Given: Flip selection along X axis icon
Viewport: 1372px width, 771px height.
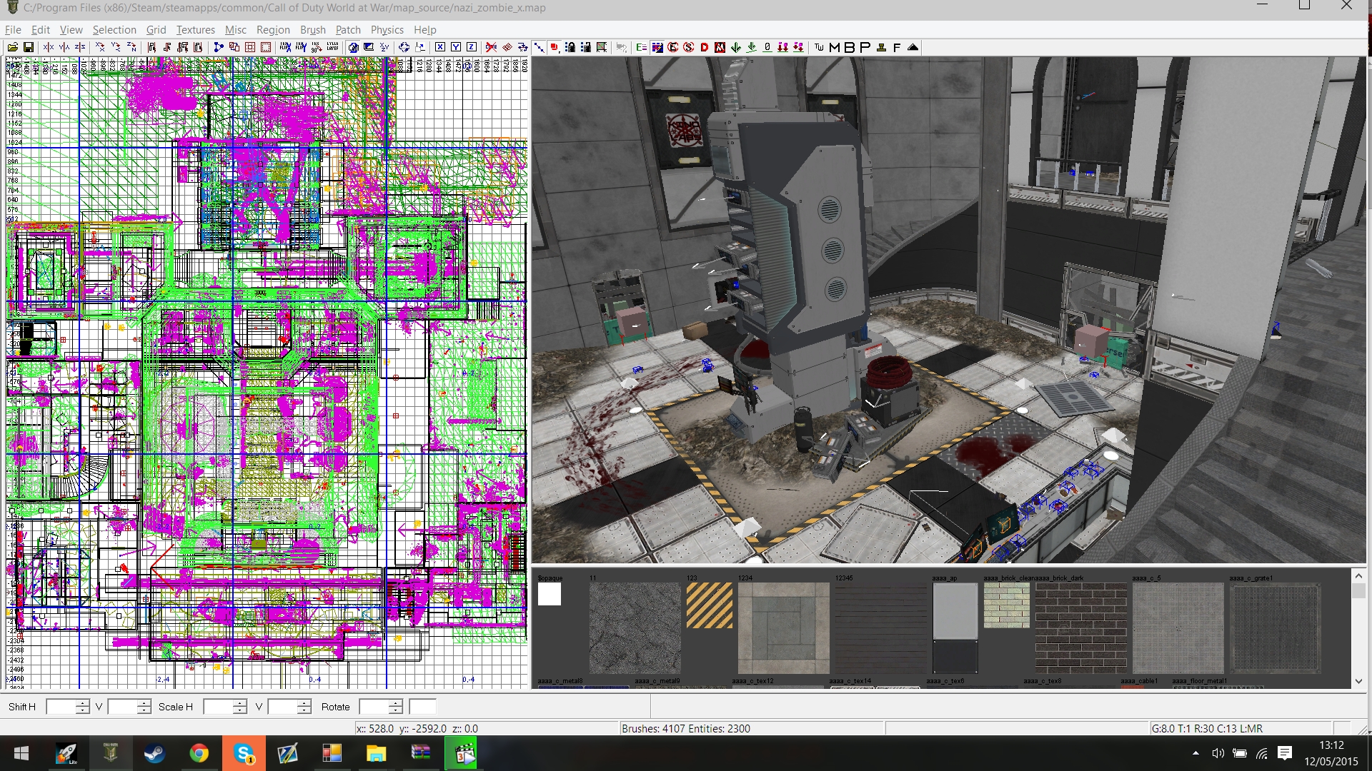Looking at the screenshot, I should click(49, 47).
